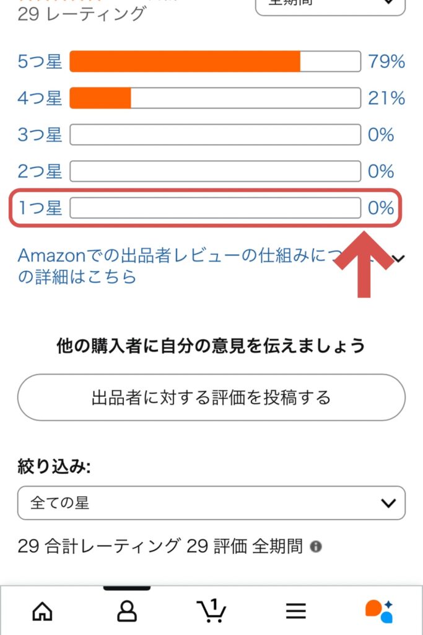Screen dimensions: 423x635
Task: Click the 21% percentage link
Action: point(386,98)
